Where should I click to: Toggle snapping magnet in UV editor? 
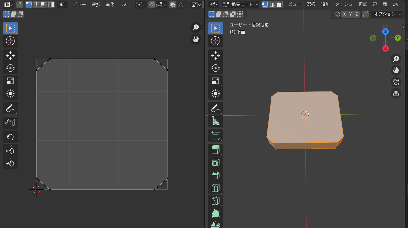pos(152,5)
